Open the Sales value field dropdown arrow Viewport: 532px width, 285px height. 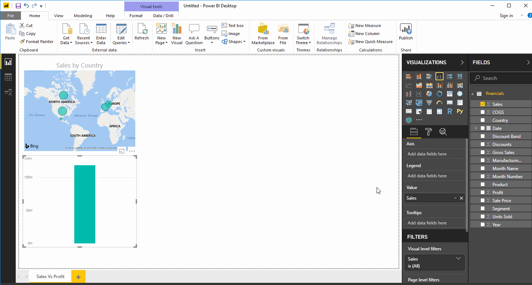point(455,198)
